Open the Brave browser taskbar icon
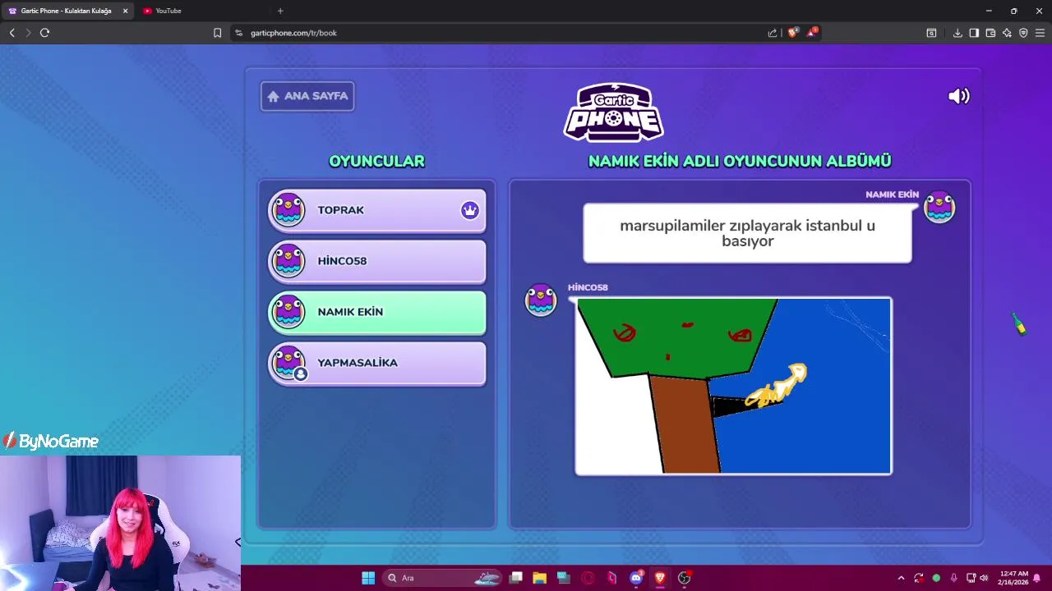Image resolution: width=1052 pixels, height=591 pixels. (x=660, y=578)
